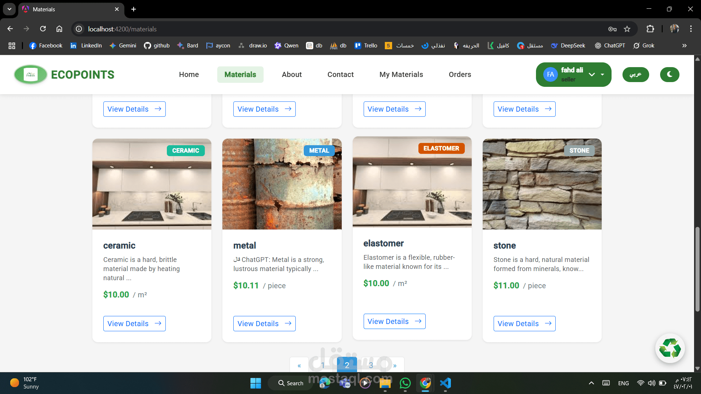
Task: Go to next pagination page arrow
Action: point(395,365)
